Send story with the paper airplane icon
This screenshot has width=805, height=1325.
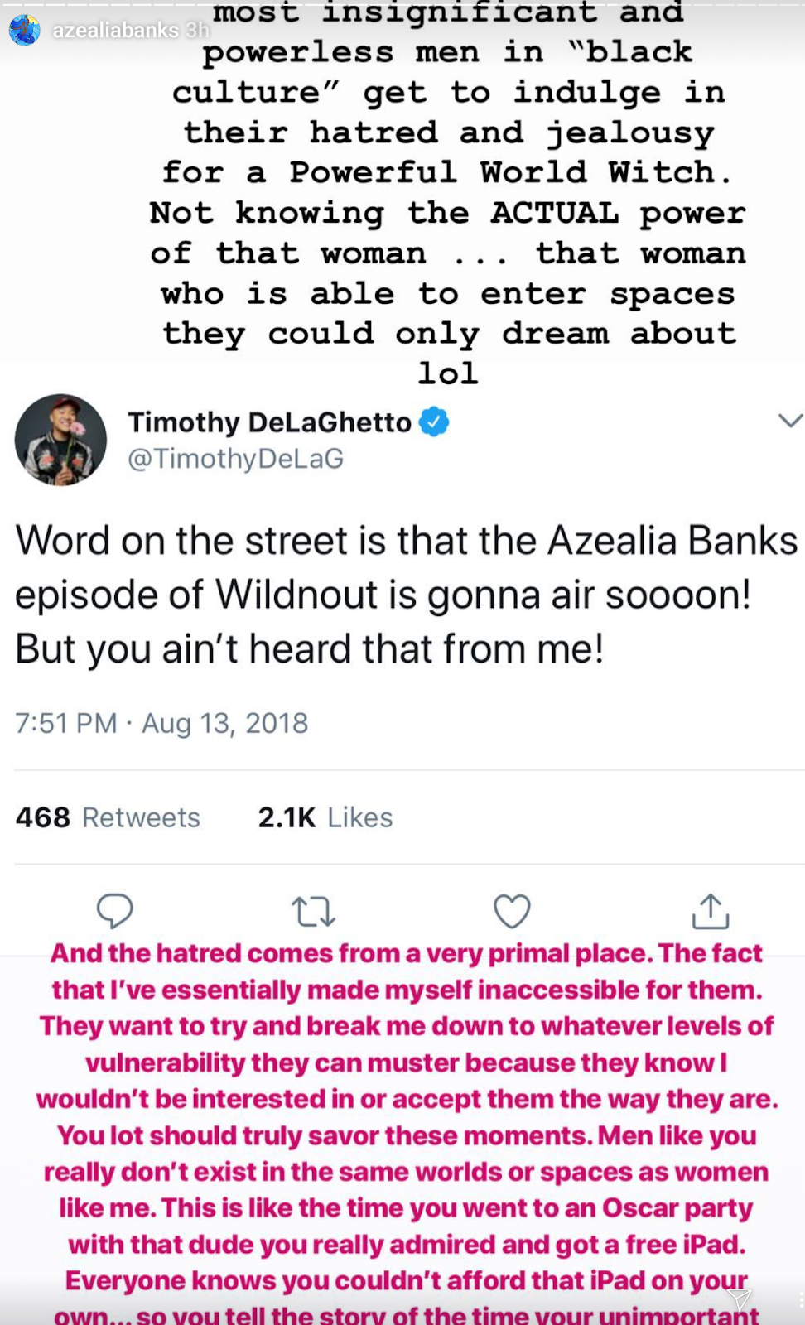click(x=739, y=1298)
